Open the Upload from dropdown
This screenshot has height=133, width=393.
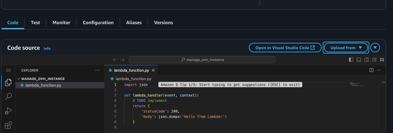coord(346,48)
